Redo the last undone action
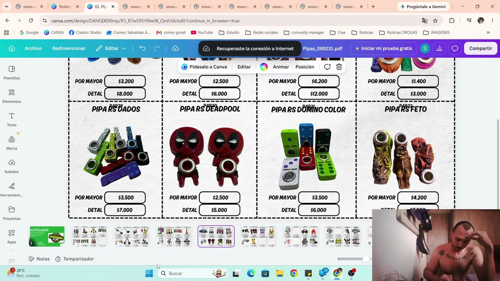 [x=157, y=48]
